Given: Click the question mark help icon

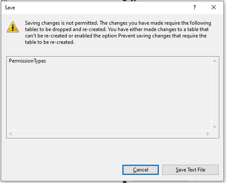Looking at the screenshot, I should click(x=195, y=7).
